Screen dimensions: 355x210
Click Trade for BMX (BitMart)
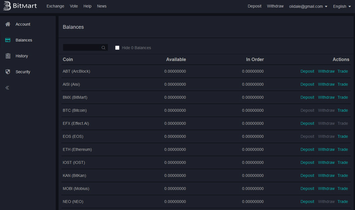click(343, 97)
